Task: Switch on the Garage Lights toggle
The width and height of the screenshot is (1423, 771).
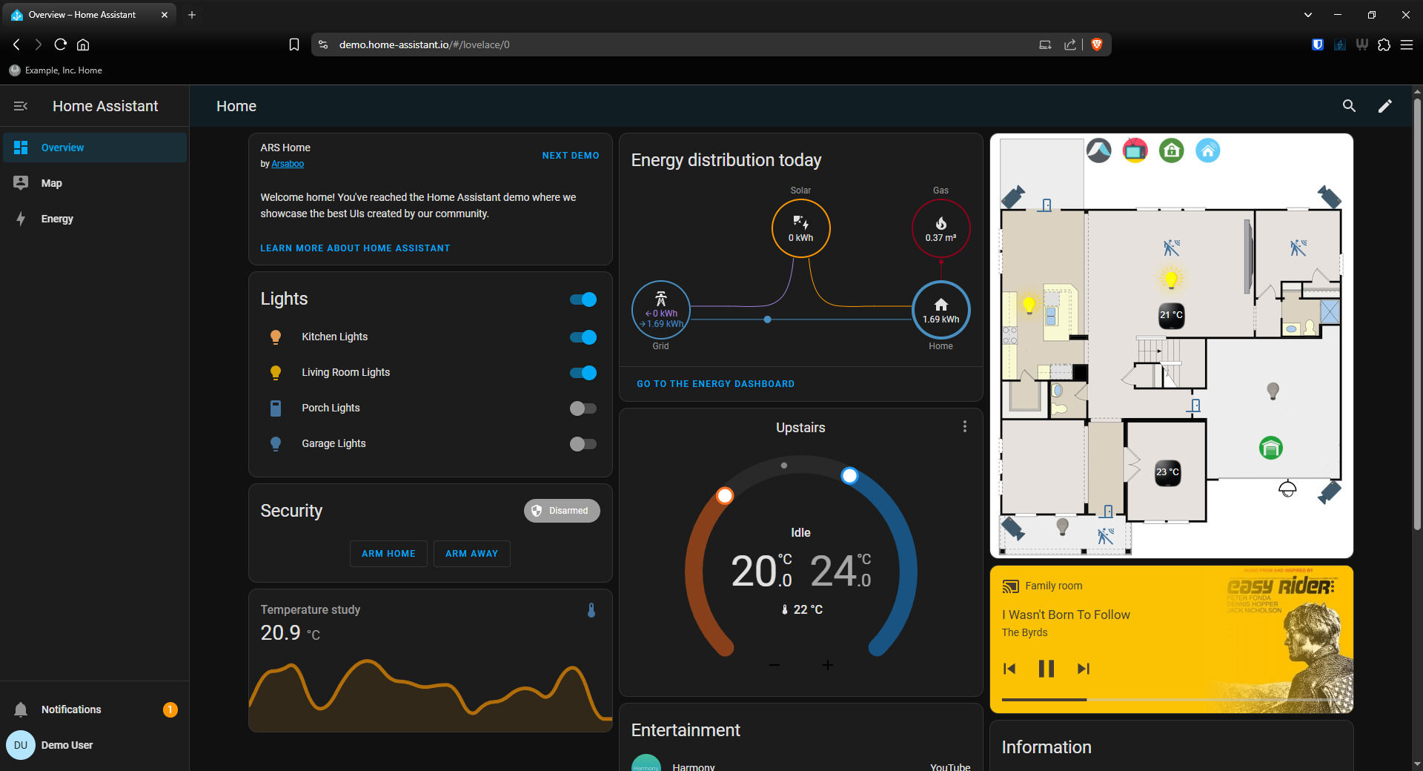Action: click(x=583, y=444)
